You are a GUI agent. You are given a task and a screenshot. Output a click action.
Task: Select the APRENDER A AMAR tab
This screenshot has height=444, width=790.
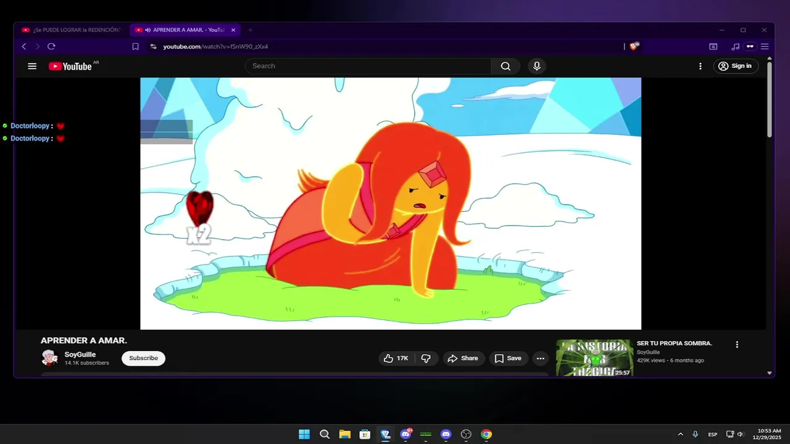click(185, 30)
